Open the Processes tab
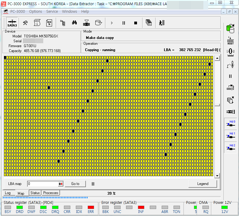Viewport: 239px width, 216px height. (x=51, y=193)
